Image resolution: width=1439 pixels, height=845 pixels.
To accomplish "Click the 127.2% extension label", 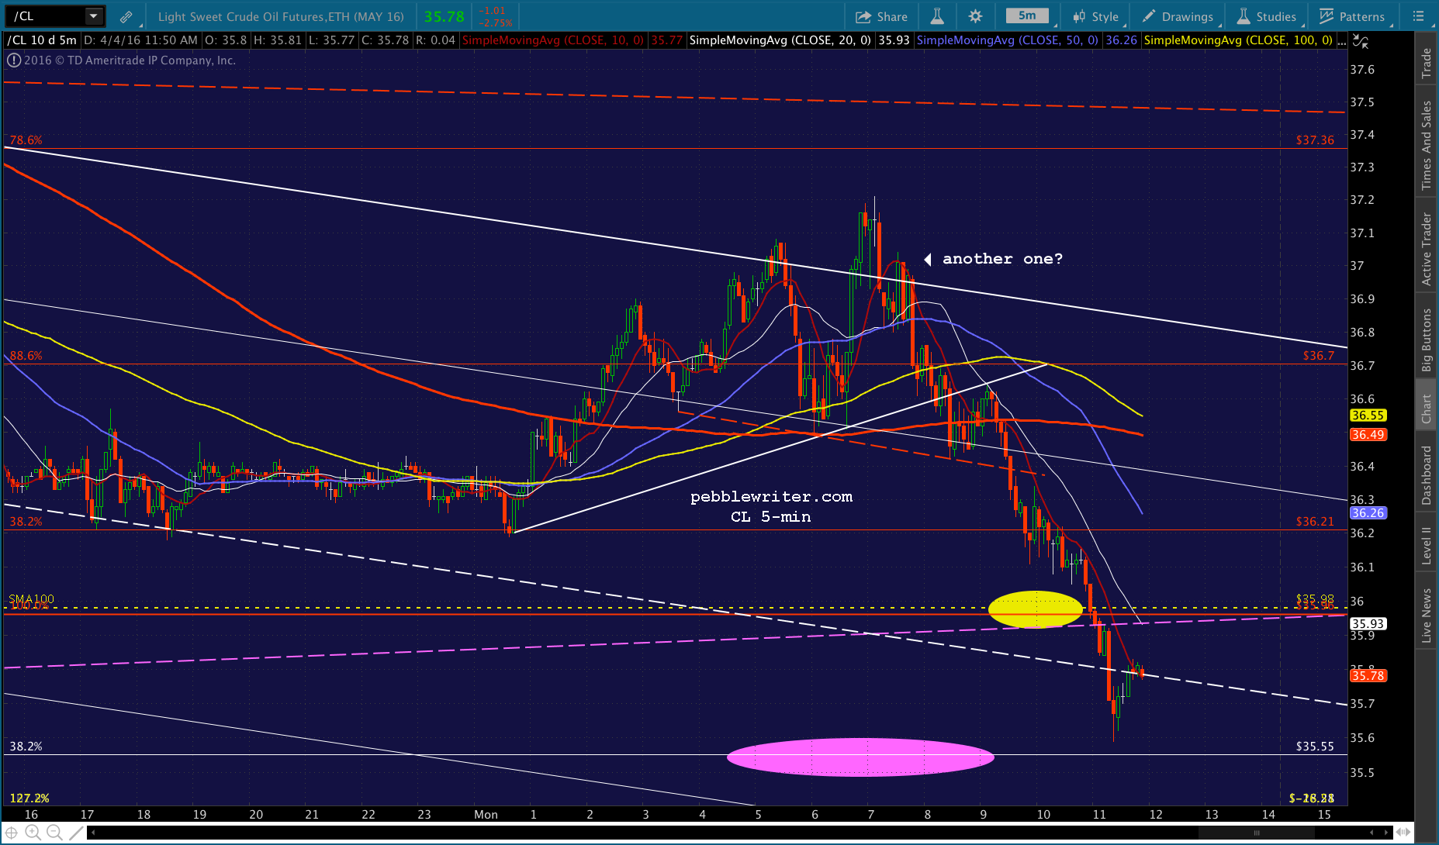I will (x=29, y=798).
